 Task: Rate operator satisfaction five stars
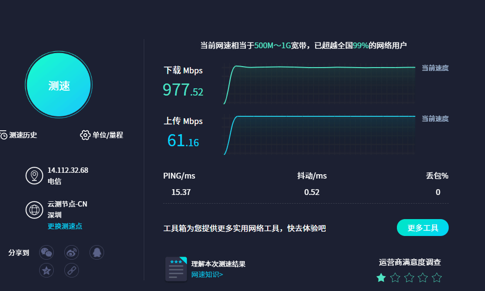coord(437,277)
